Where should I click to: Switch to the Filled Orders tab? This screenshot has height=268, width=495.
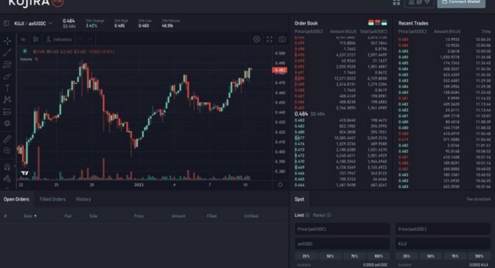coord(52,199)
